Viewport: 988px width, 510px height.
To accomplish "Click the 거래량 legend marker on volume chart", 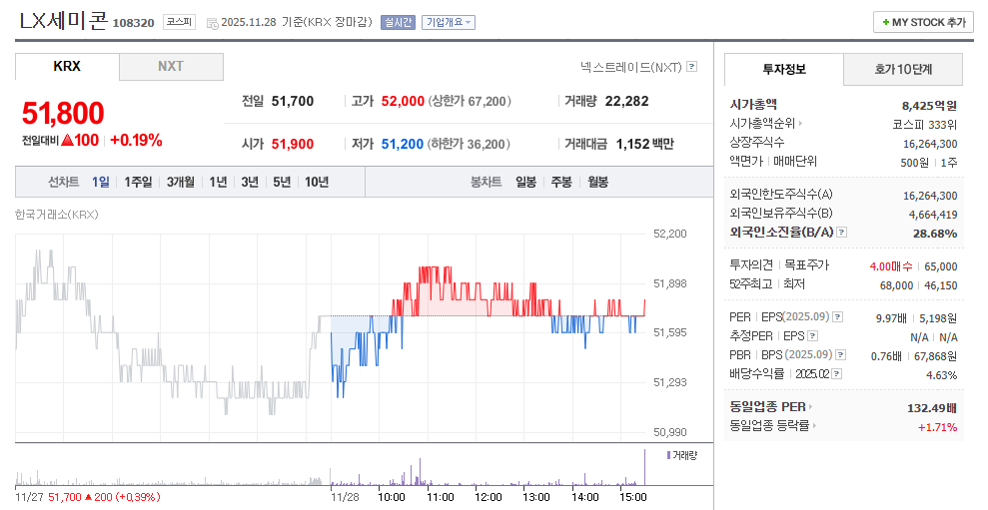I will (x=668, y=455).
